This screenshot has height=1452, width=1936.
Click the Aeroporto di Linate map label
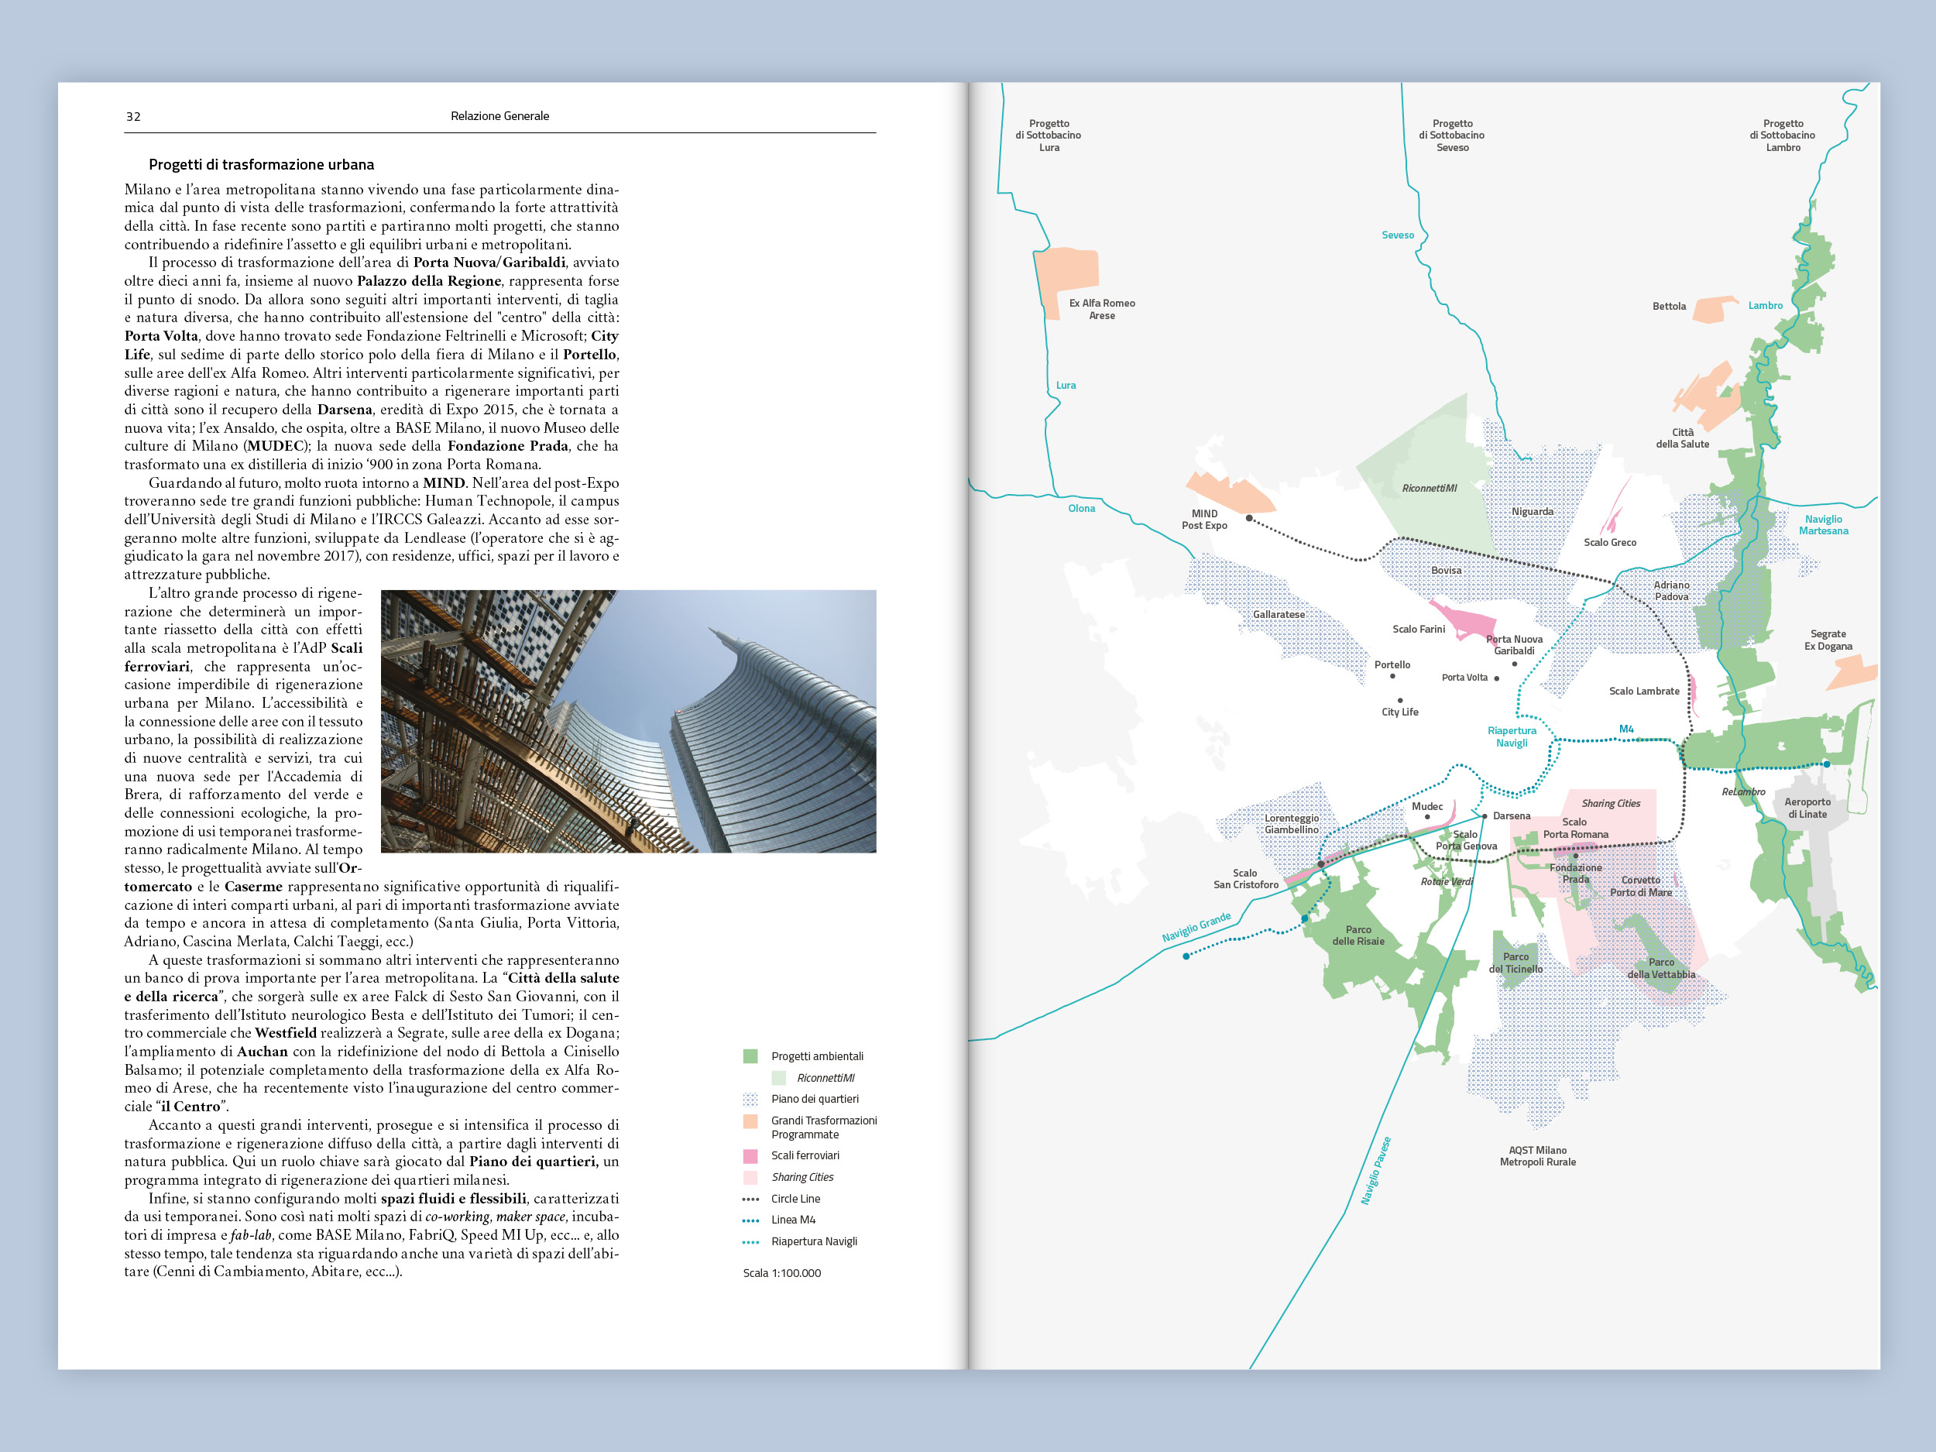1807,808
